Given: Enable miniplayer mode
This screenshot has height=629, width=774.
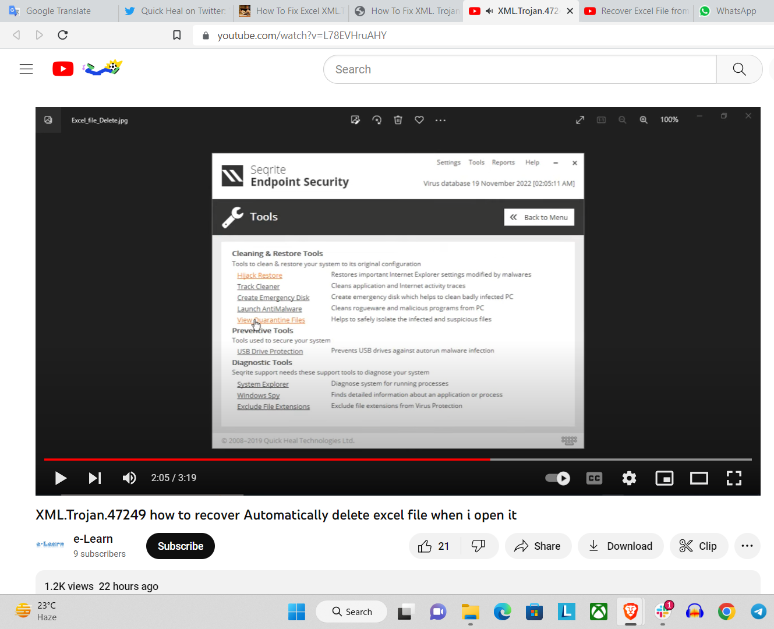Looking at the screenshot, I should coord(664,478).
